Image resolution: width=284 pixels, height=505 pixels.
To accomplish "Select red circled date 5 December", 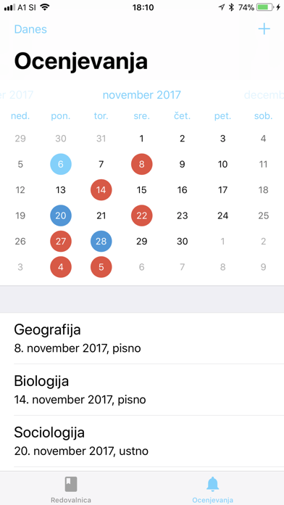I will pos(101,267).
